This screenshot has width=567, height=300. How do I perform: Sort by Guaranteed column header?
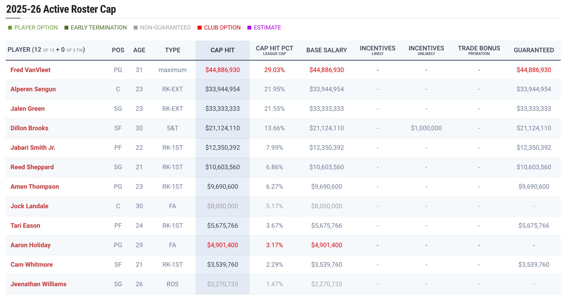pos(533,50)
